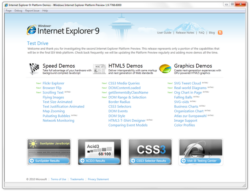Open the getElementsByClassName demo

(x=128, y=92)
